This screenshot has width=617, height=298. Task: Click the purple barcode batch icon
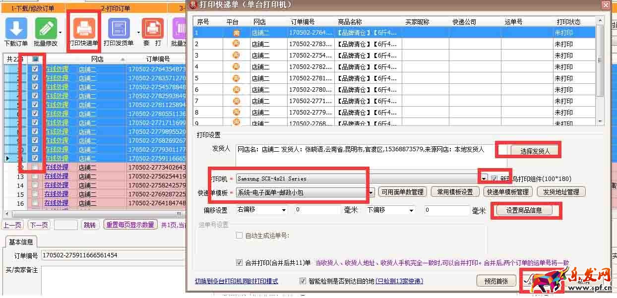179,29
